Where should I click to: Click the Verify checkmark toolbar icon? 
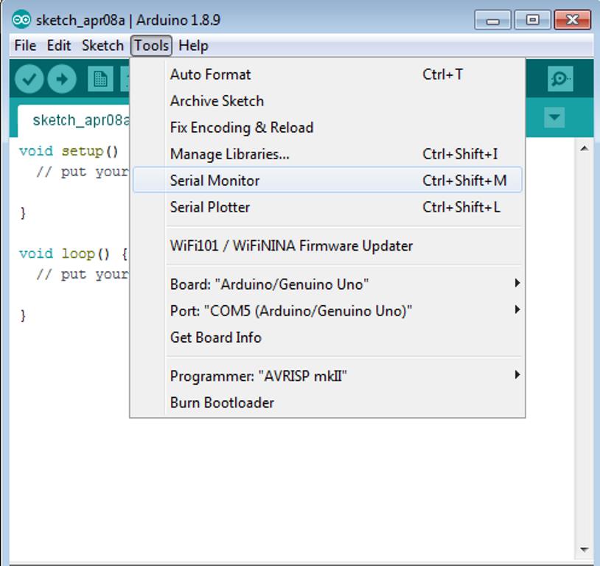(x=29, y=79)
